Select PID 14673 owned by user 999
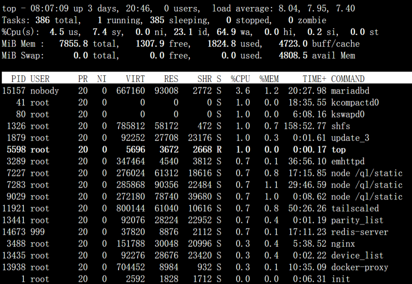This screenshot has width=412, height=284. click(x=14, y=232)
